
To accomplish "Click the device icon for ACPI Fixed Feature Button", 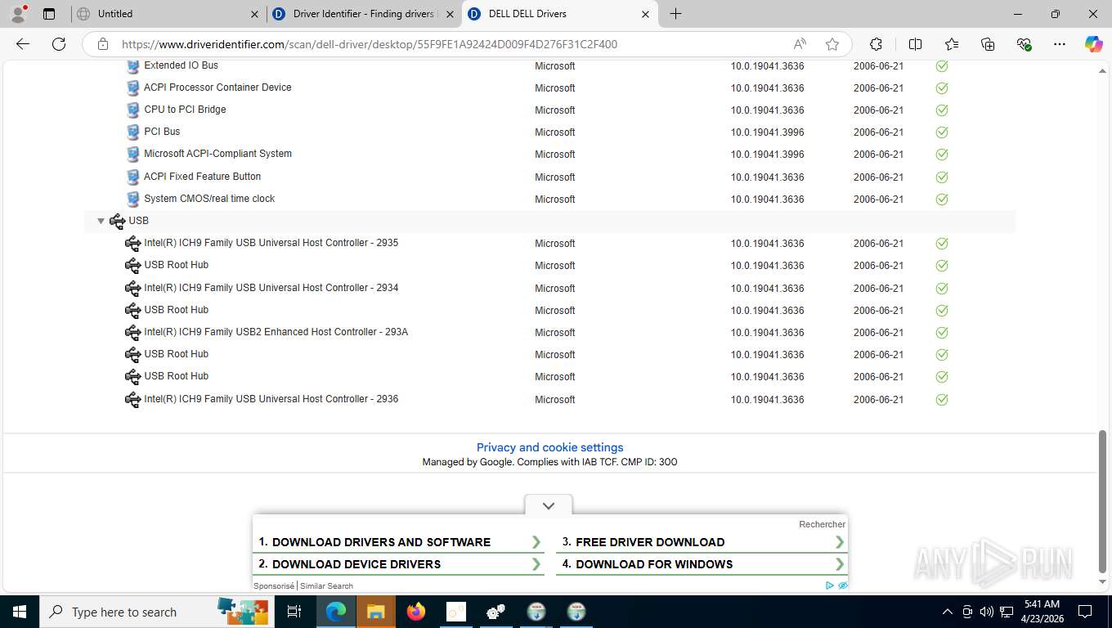I will pos(132,177).
